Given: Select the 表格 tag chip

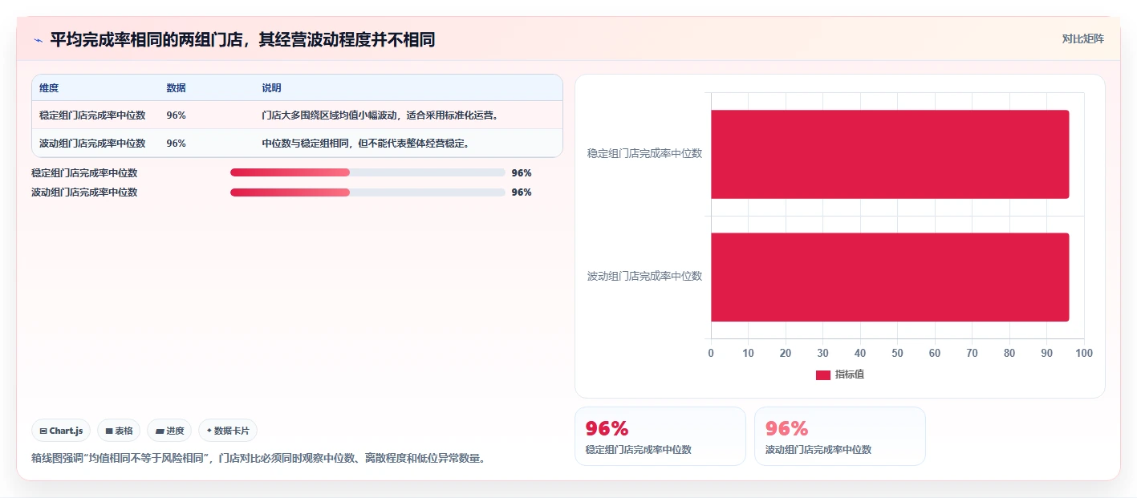Looking at the screenshot, I should pos(119,431).
